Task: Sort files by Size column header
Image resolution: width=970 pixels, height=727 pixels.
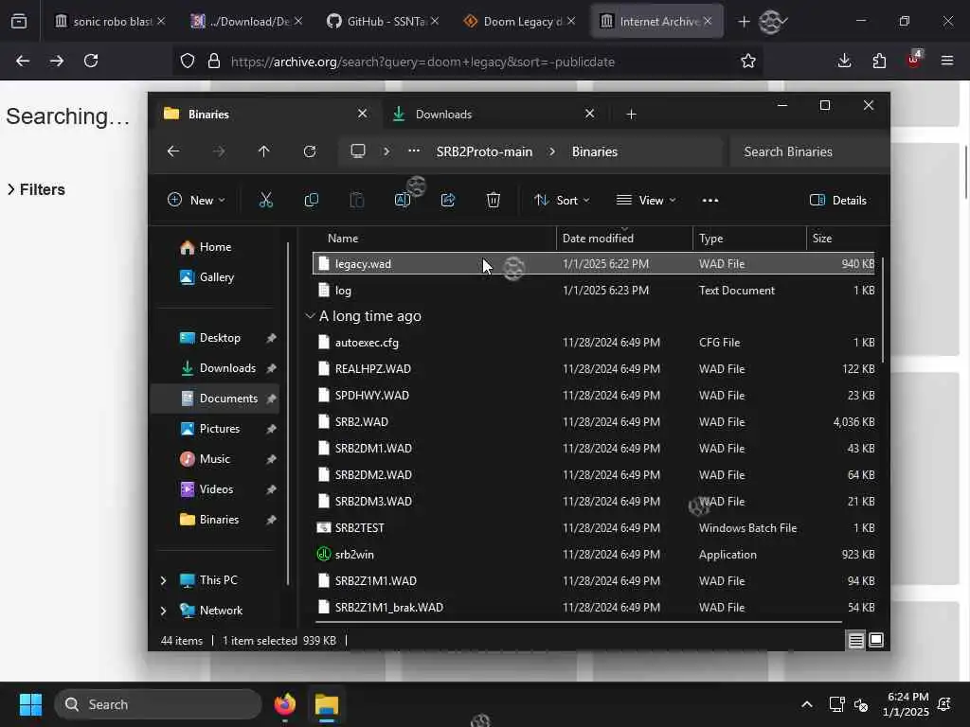Action: pos(840,238)
